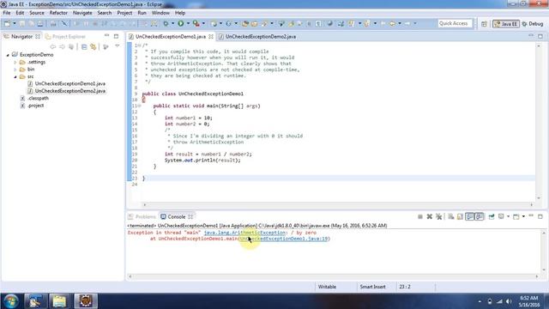This screenshot has width=549, height=309.
Task: Click the Run Last Tool (external tools) icon
Action: click(x=196, y=23)
